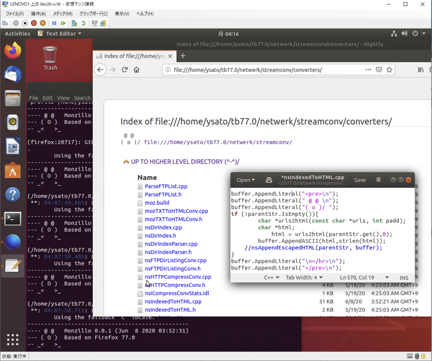
Task: Open the C++ language selector dropdown
Action: coord(272,277)
